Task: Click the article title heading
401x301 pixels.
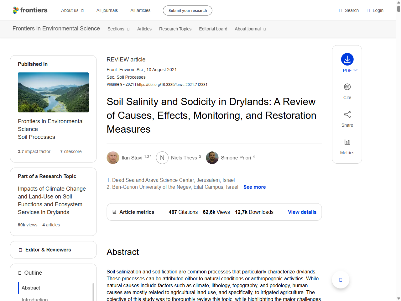Action: pyautogui.click(x=211, y=115)
